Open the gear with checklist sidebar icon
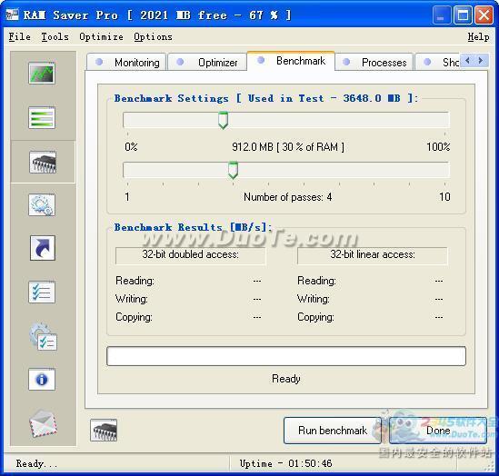499x476 pixels. pyautogui.click(x=44, y=337)
